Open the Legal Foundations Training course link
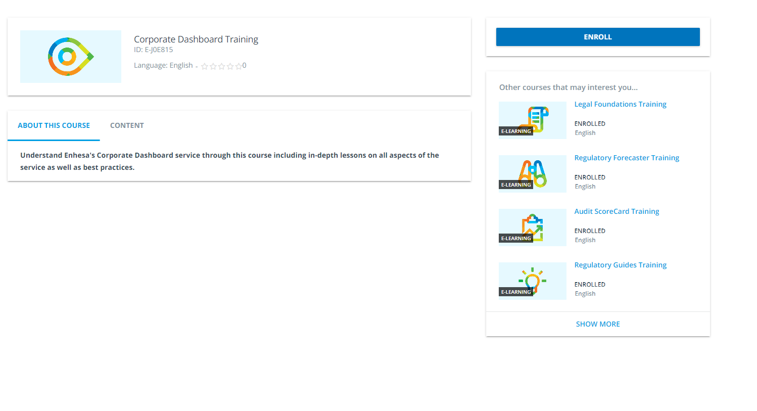Image resolution: width=757 pixels, height=411 pixels. 620,104
